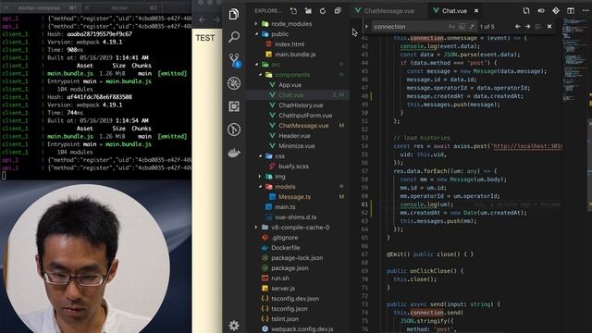The image size is (592, 333).
Task: Open server.js in Explorer
Action: tap(283, 289)
